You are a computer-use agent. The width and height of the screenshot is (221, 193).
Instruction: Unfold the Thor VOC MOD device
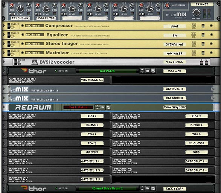coord(4,71)
